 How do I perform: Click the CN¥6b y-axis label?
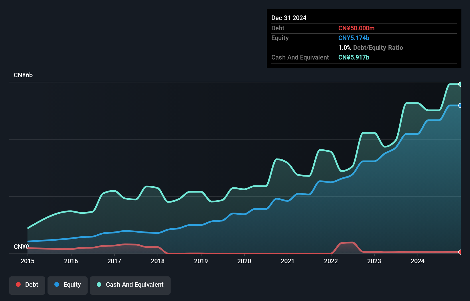pos(23,75)
